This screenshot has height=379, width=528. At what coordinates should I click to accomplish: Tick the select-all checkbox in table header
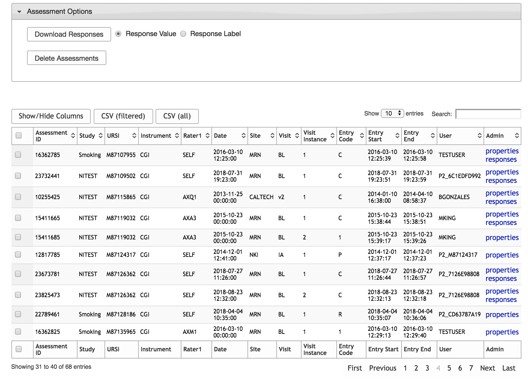(x=19, y=135)
